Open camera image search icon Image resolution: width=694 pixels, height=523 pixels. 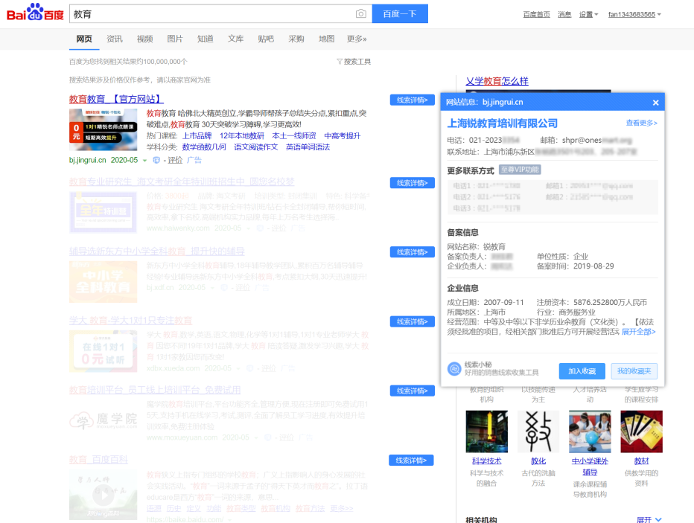(x=360, y=13)
